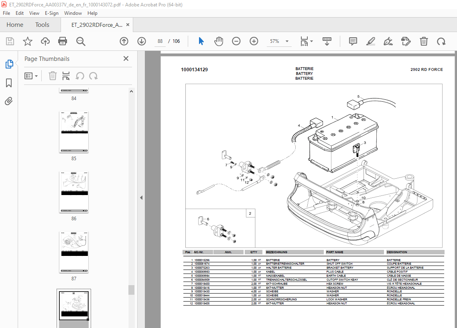457x328 pixels.
Task: Open the Attachments panel
Action: click(x=9, y=101)
